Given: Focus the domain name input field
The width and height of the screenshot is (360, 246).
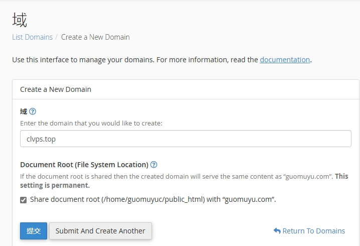Looking at the screenshot, I should tap(186, 139).
